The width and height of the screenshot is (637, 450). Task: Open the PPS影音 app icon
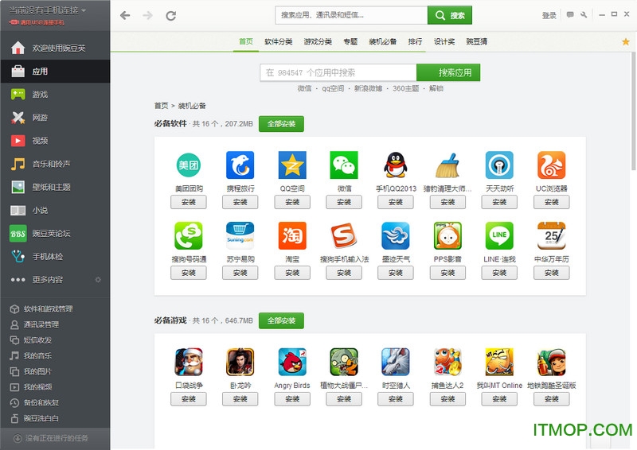coord(447,235)
